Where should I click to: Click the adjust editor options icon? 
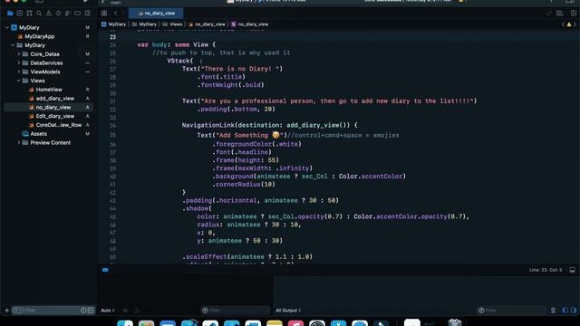(x=560, y=14)
